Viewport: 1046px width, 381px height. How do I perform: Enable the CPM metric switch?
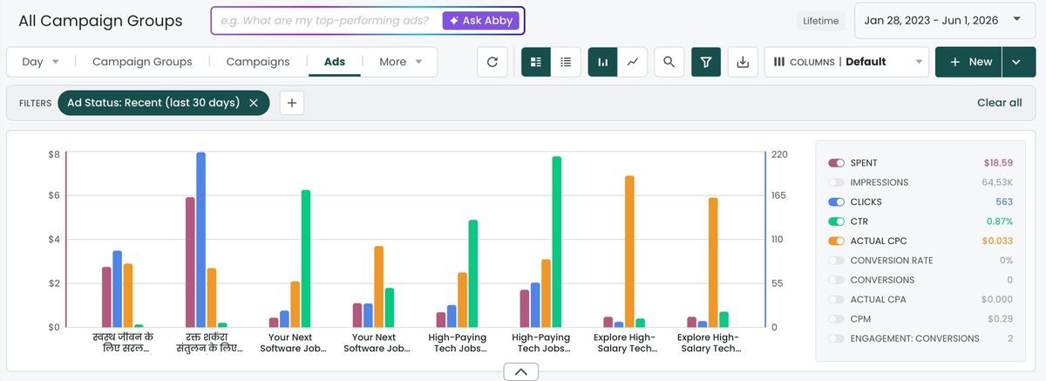click(837, 319)
